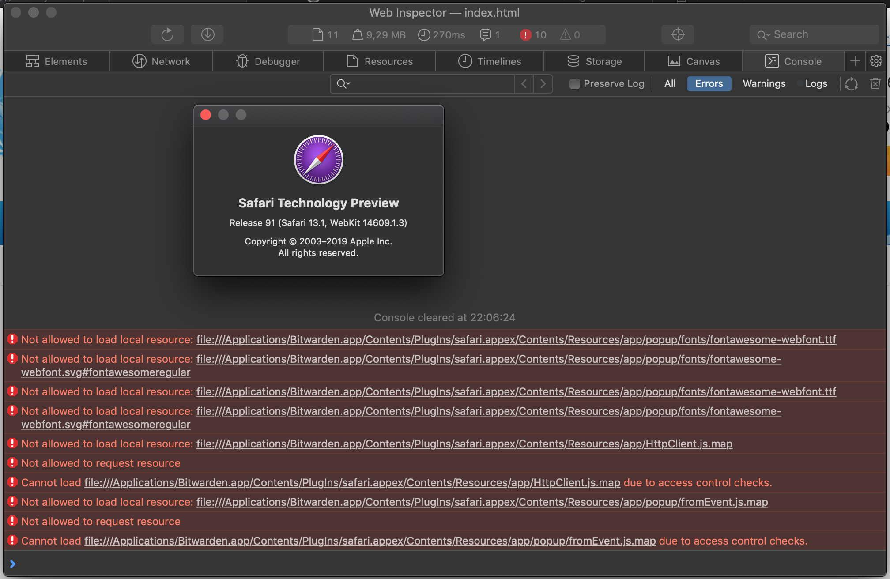The height and width of the screenshot is (579, 890).
Task: Open HttpClient.js.map link in 'Not allowed' error
Action: [x=464, y=444]
